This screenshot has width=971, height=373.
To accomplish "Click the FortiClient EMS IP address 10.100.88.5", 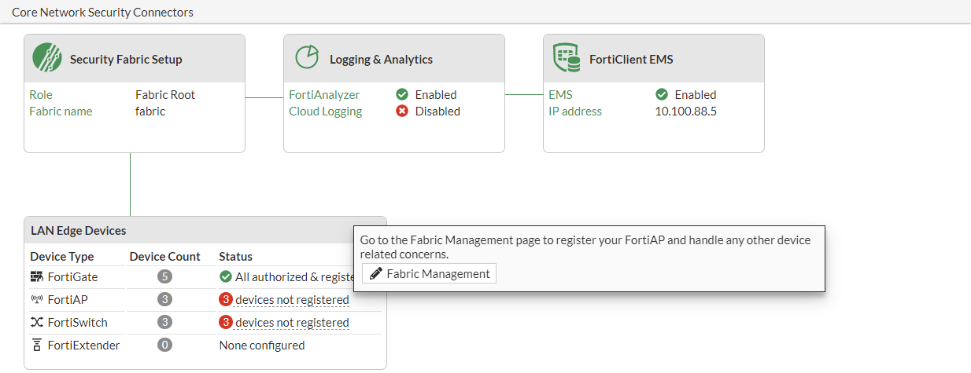I will click(x=685, y=111).
